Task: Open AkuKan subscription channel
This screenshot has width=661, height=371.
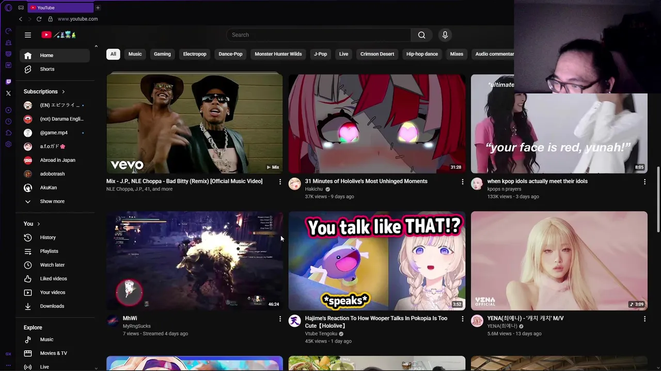Action: coord(55,188)
